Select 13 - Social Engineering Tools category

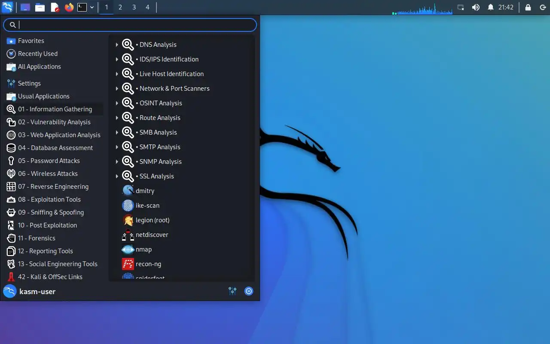click(x=54, y=264)
